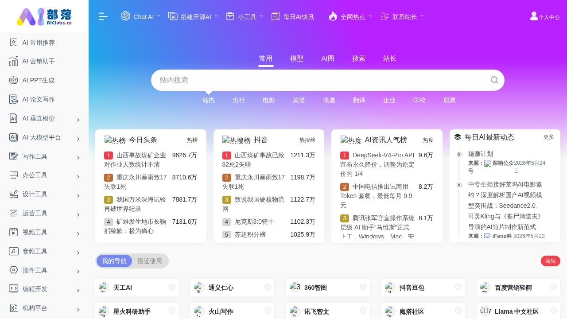Click the AI 论文写作 icon
Viewport: 567px width, 319px height.
tap(14, 99)
